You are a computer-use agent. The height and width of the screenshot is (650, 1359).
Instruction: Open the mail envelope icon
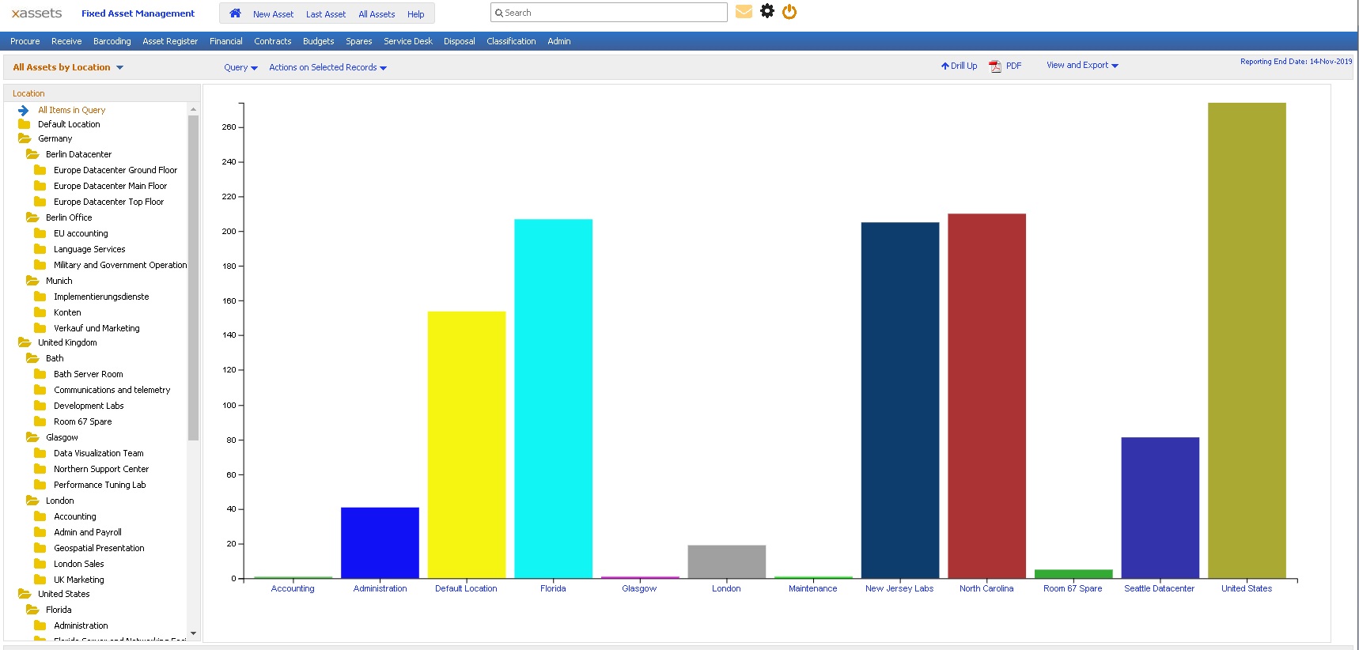tap(744, 12)
